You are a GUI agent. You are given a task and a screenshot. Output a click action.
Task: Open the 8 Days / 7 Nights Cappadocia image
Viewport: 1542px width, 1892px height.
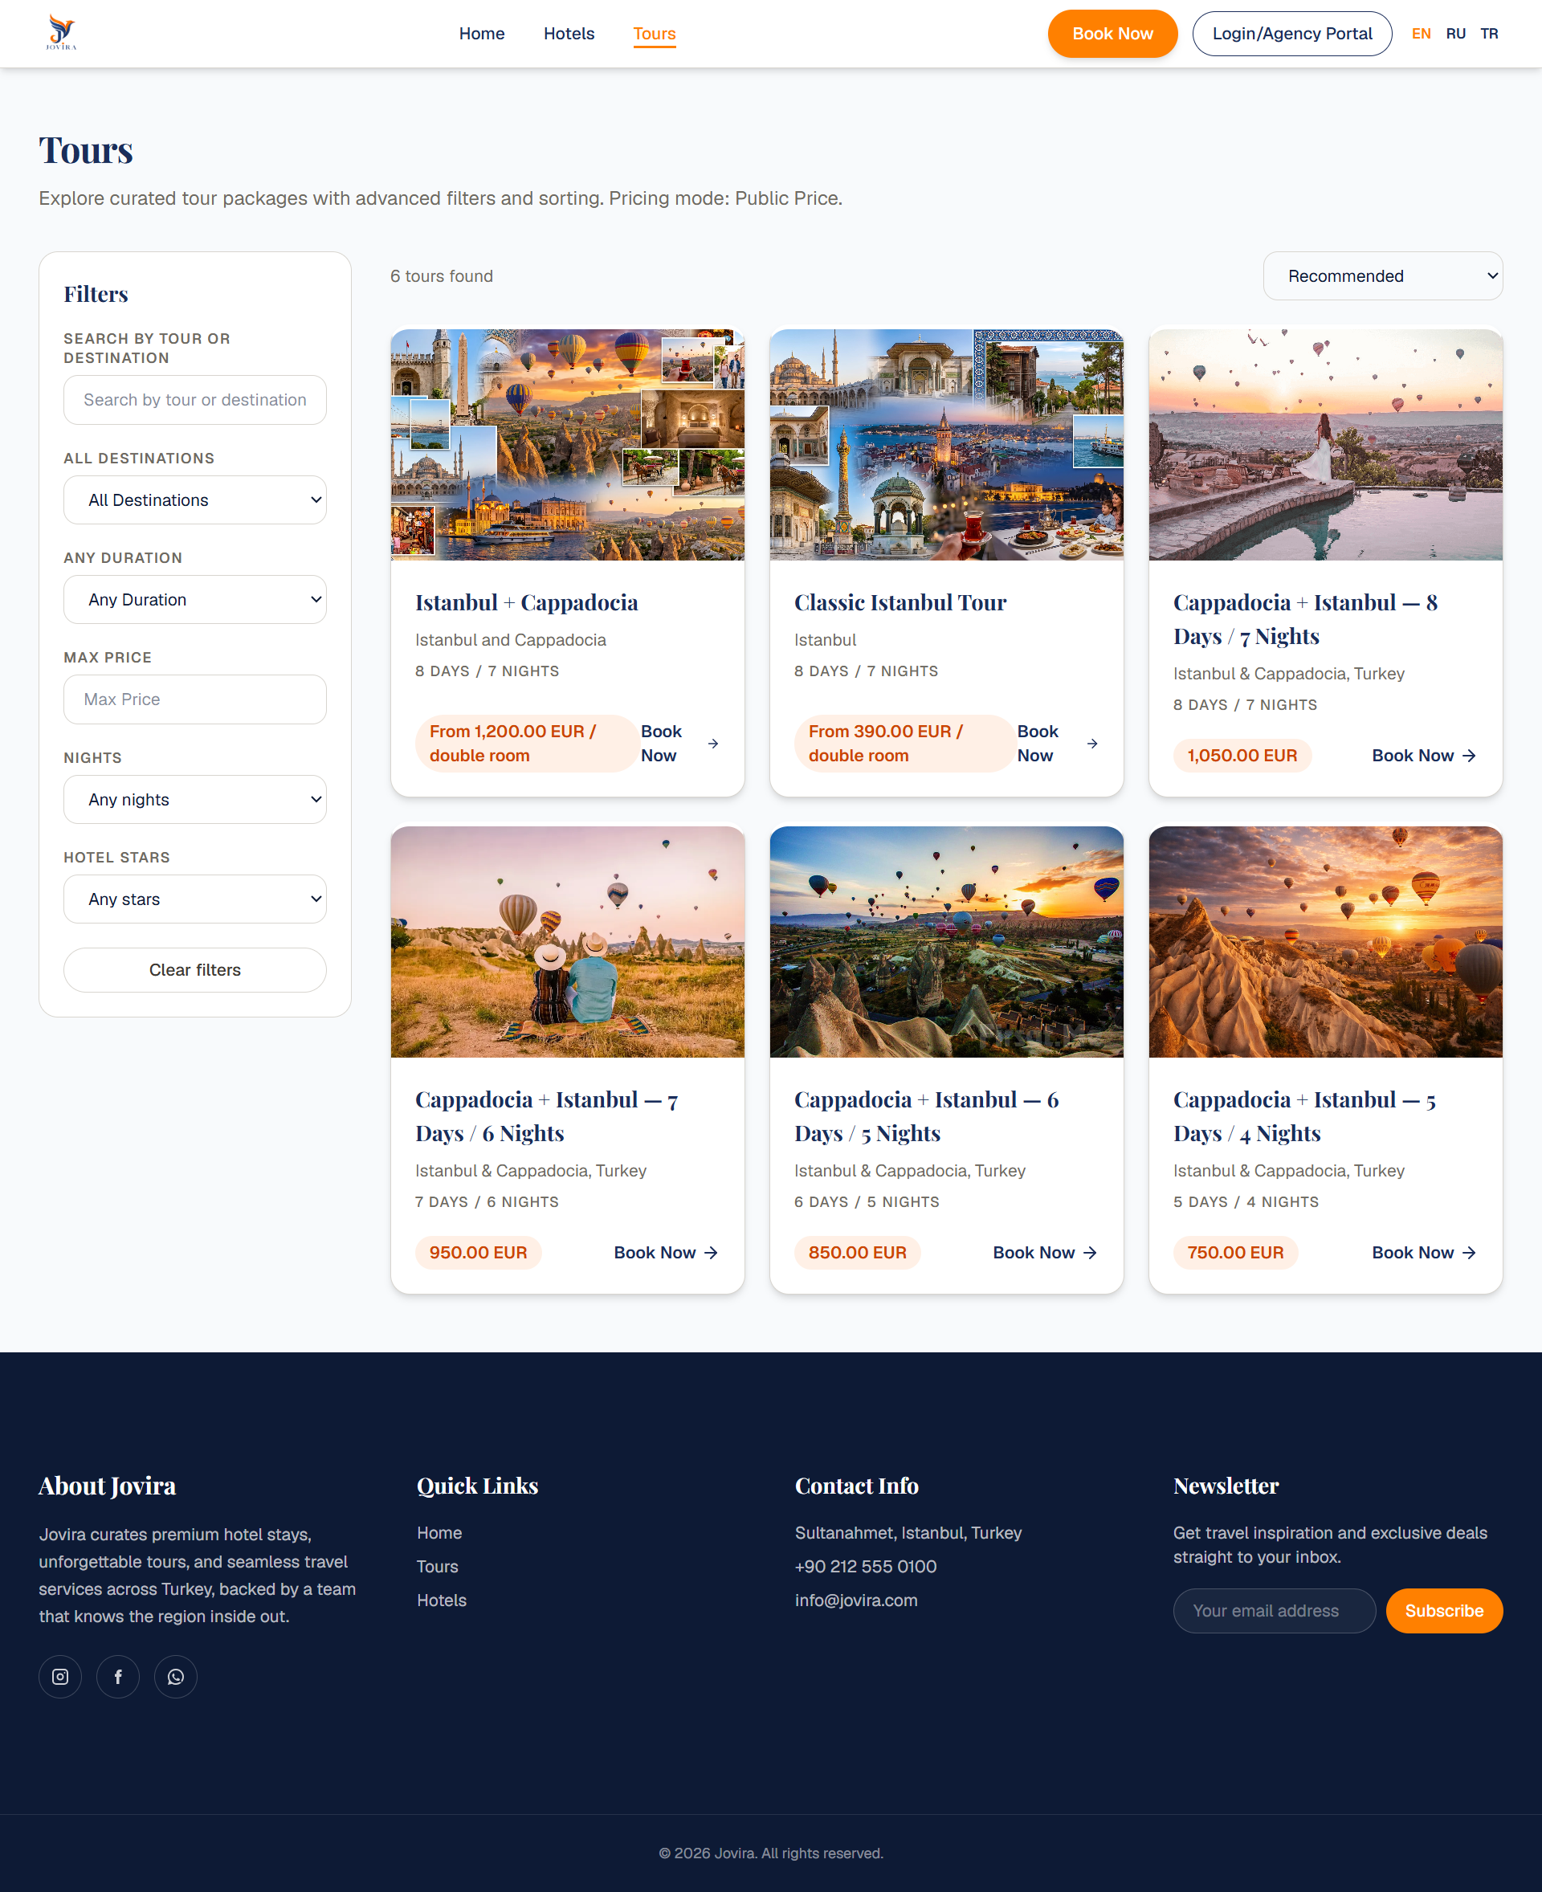pos(1325,444)
